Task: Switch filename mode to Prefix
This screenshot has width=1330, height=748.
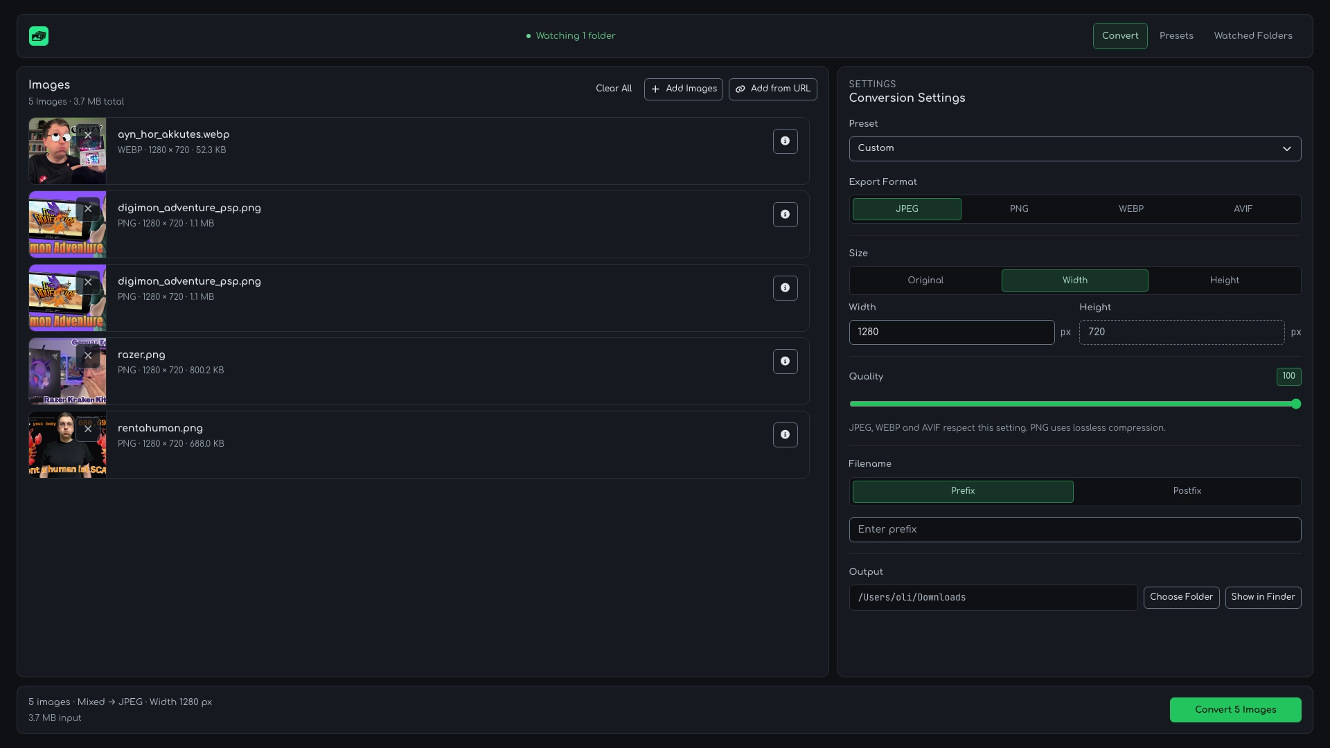Action: tap(963, 492)
